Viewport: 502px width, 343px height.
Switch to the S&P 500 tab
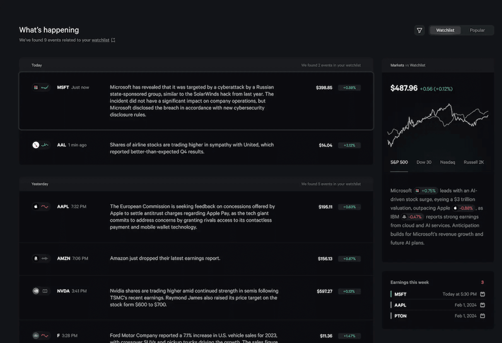pyautogui.click(x=399, y=162)
